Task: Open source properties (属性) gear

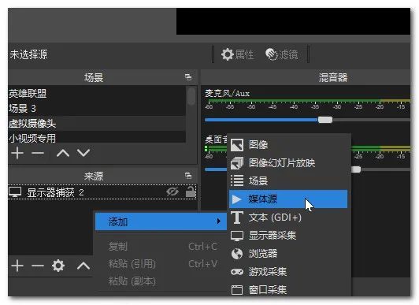Action: (237, 54)
